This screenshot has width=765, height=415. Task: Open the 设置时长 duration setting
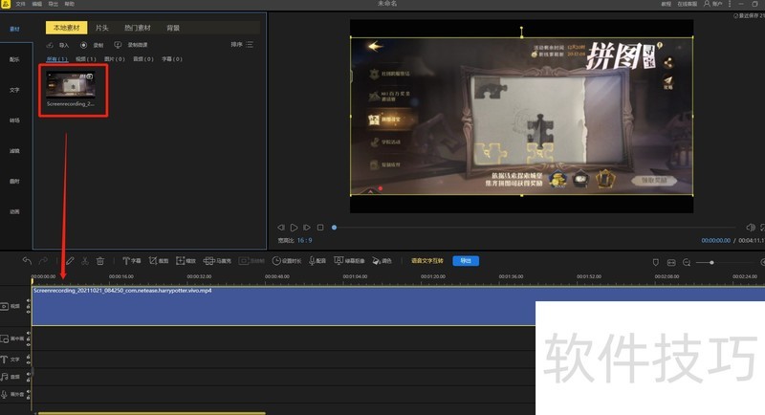pyautogui.click(x=286, y=260)
